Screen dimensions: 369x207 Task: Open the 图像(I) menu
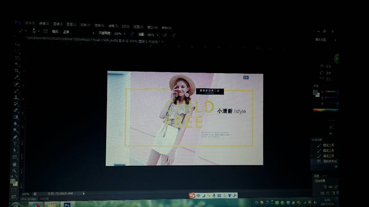coord(58,24)
